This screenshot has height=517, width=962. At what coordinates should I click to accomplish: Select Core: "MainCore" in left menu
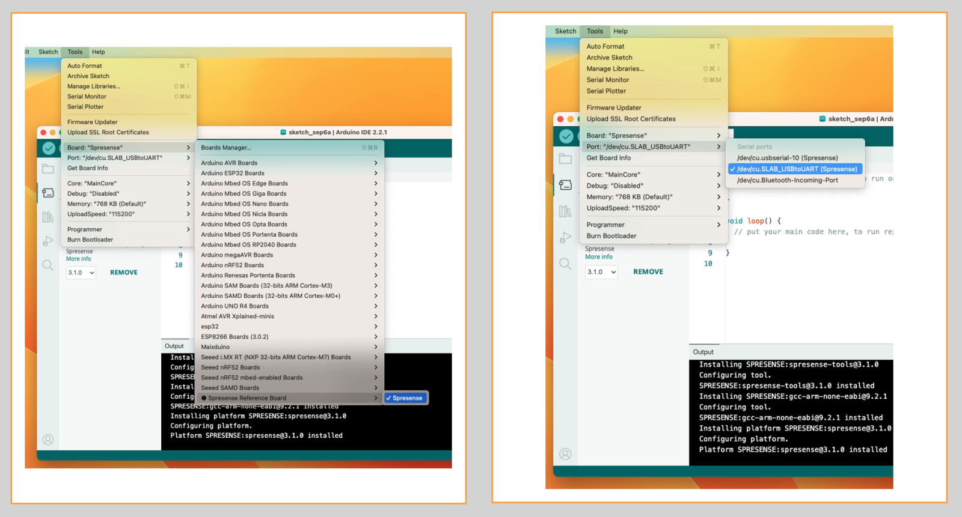pos(129,184)
